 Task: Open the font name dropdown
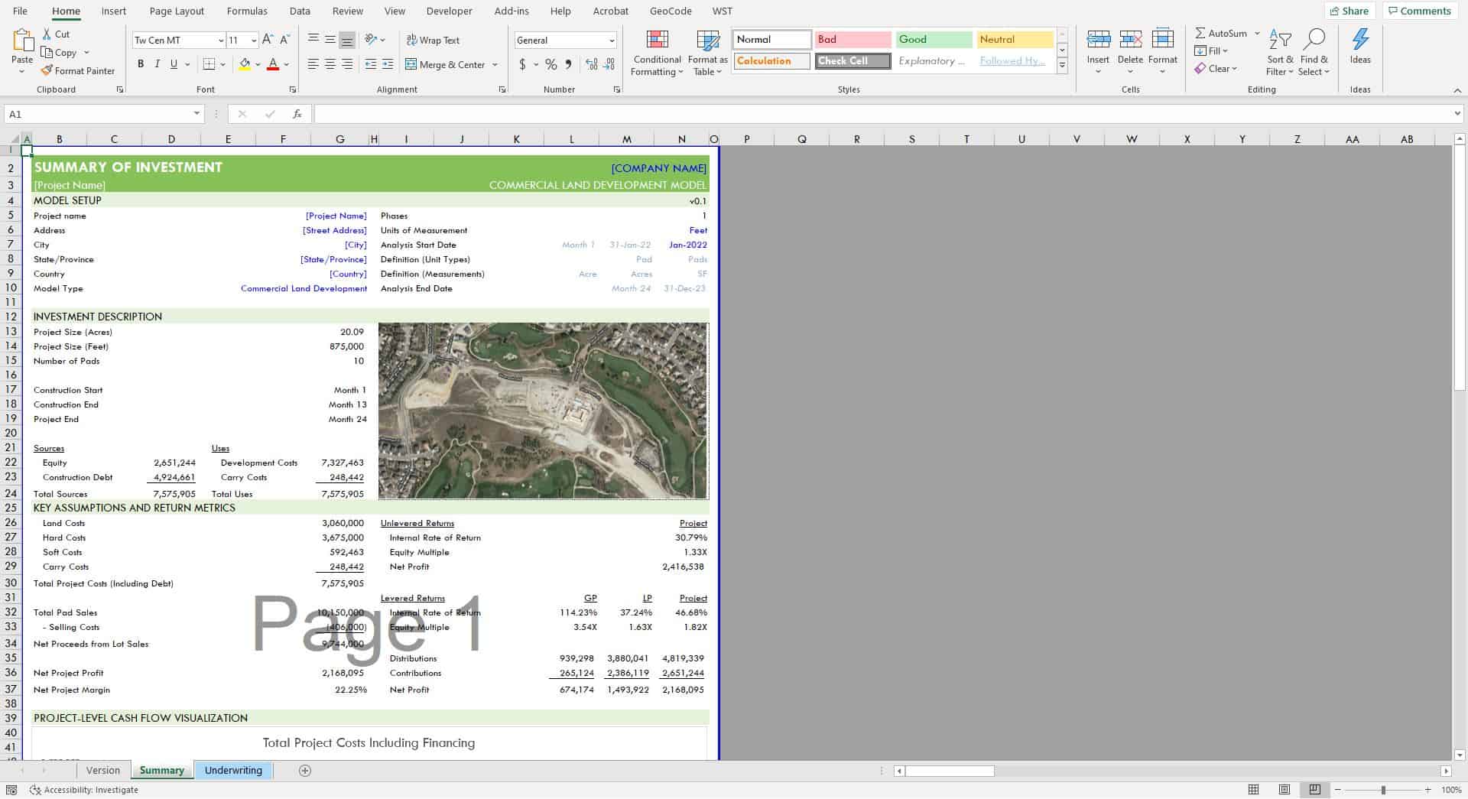pyautogui.click(x=221, y=40)
